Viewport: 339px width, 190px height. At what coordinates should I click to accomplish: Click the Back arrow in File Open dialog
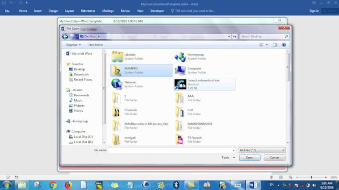[x=65, y=36]
